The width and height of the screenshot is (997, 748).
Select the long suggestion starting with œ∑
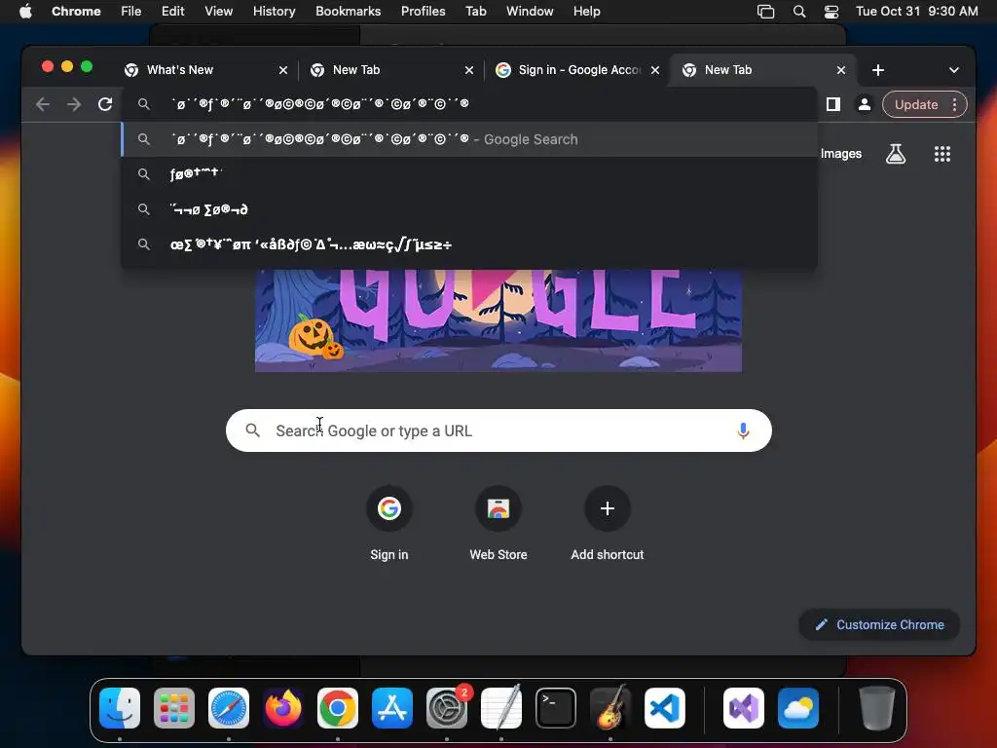[x=469, y=244]
